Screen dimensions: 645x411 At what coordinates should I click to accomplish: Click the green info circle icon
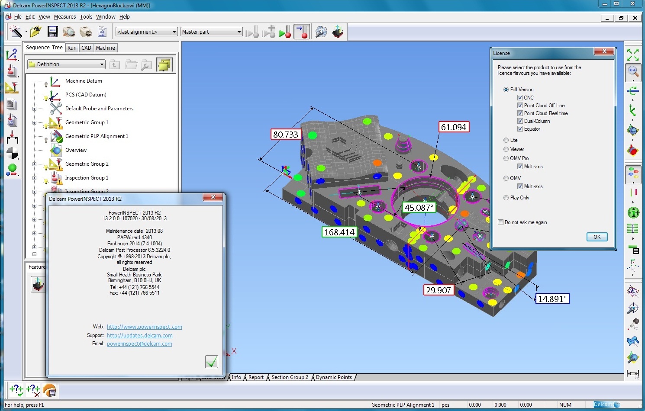(633, 212)
